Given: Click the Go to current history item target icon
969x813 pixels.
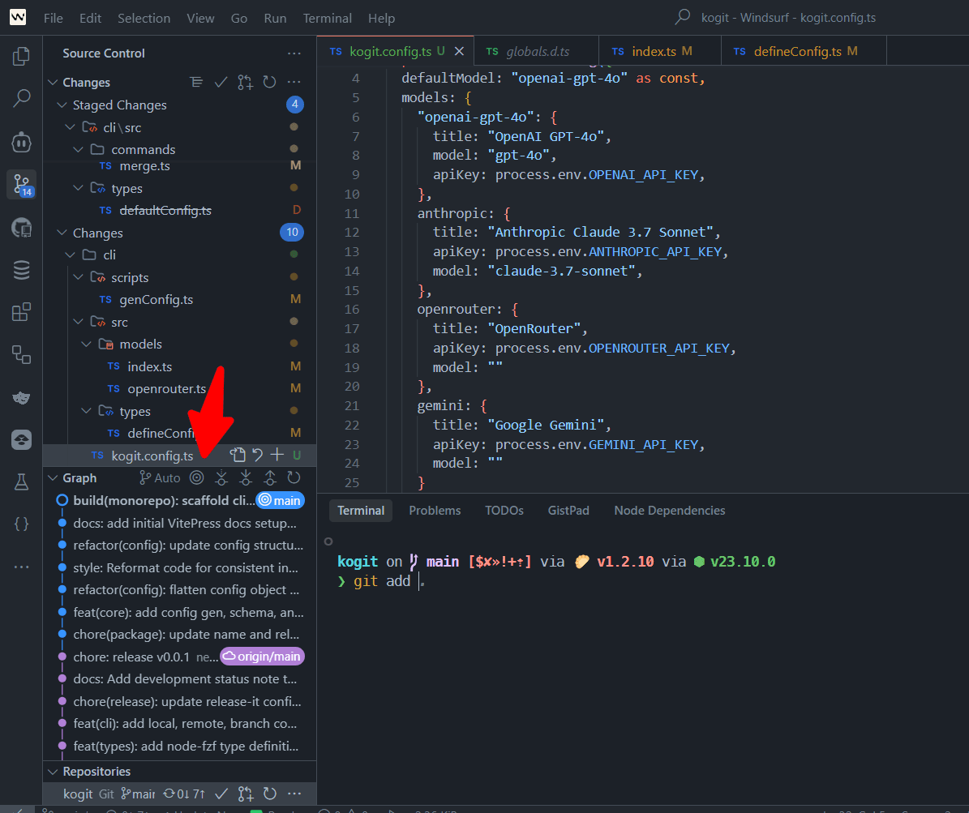Looking at the screenshot, I should [x=196, y=477].
